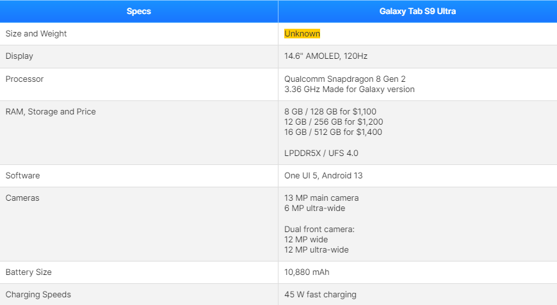Click the Galaxy Tab S9 Ultra header
The image size is (557, 305).
(417, 12)
